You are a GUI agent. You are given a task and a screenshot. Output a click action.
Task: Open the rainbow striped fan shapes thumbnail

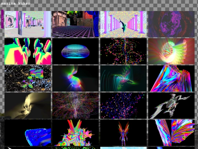(x=171, y=133)
